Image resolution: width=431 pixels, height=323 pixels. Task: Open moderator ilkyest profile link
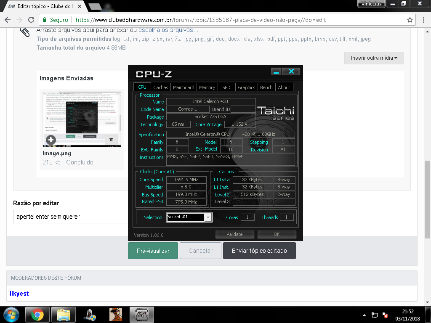point(19,293)
